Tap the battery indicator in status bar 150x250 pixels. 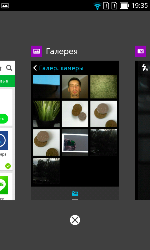(x=124, y=6)
